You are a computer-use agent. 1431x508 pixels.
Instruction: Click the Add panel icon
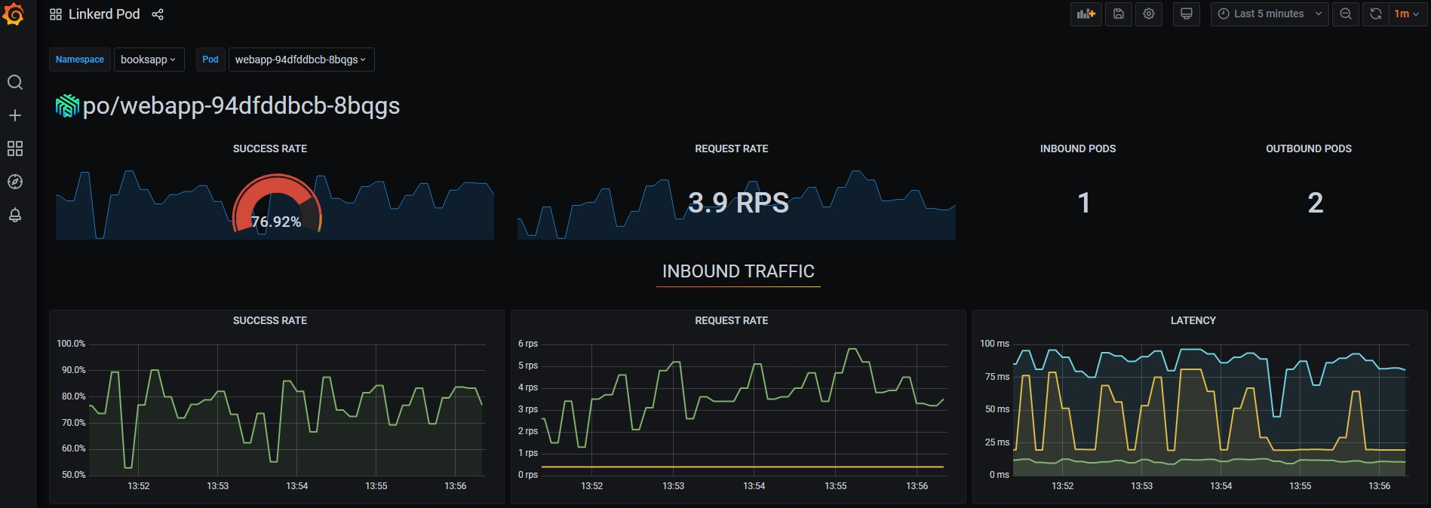[1086, 14]
